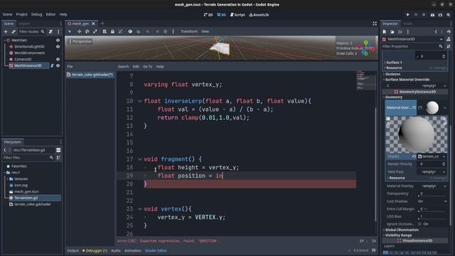Open Shader terrain_co resource dropdown arrow

[x=444, y=156]
